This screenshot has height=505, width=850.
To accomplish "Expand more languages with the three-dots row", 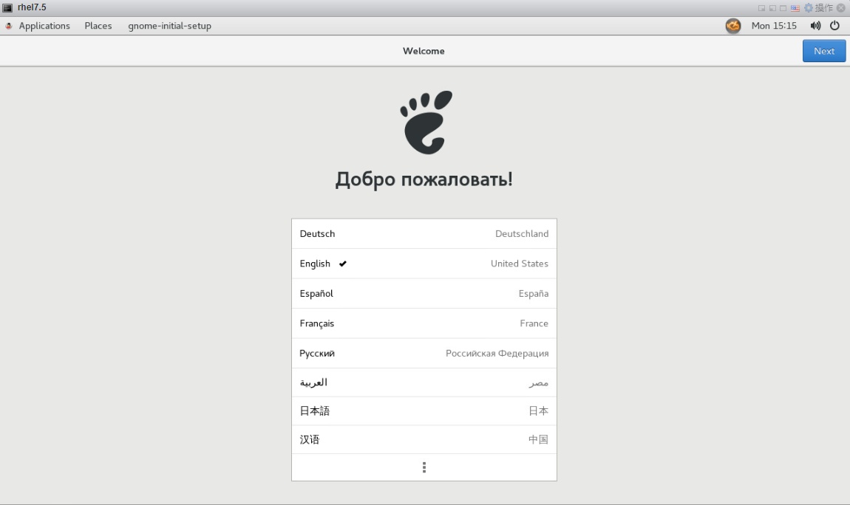I will coord(424,467).
